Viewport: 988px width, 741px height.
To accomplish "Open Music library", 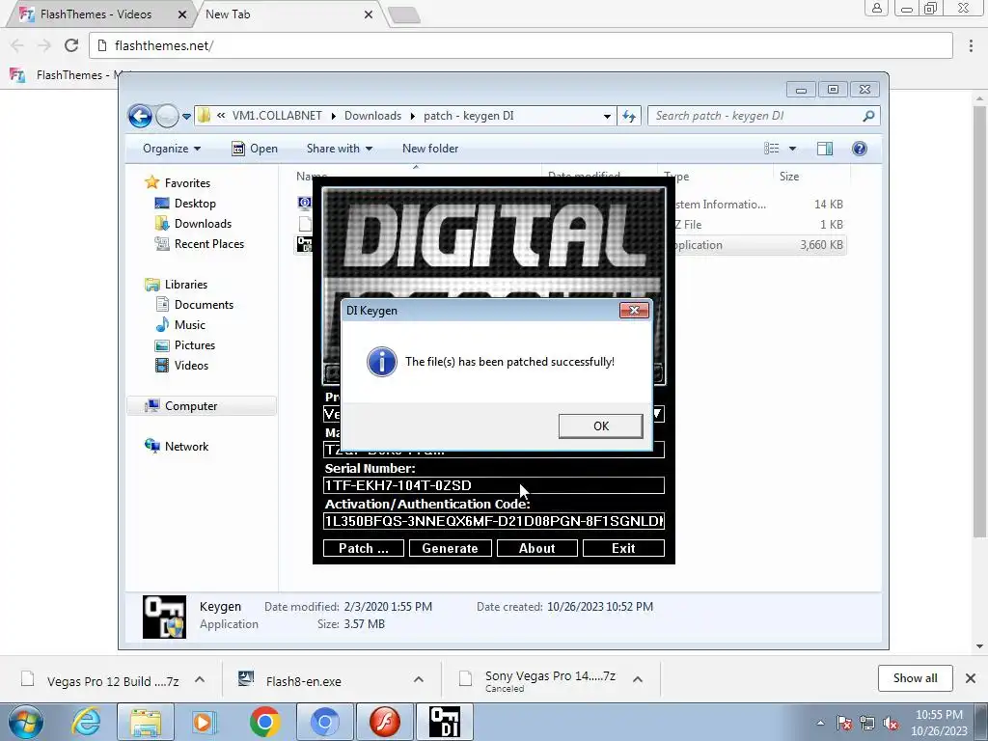I will point(190,325).
